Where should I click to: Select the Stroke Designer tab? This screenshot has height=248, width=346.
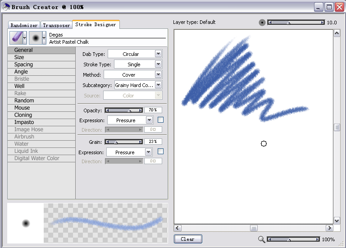(96, 24)
